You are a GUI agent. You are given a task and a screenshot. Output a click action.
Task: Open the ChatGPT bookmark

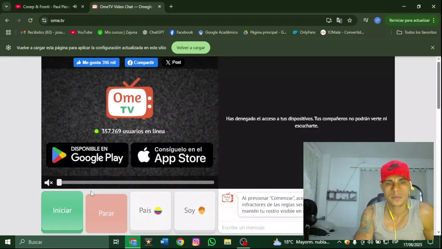(153, 32)
